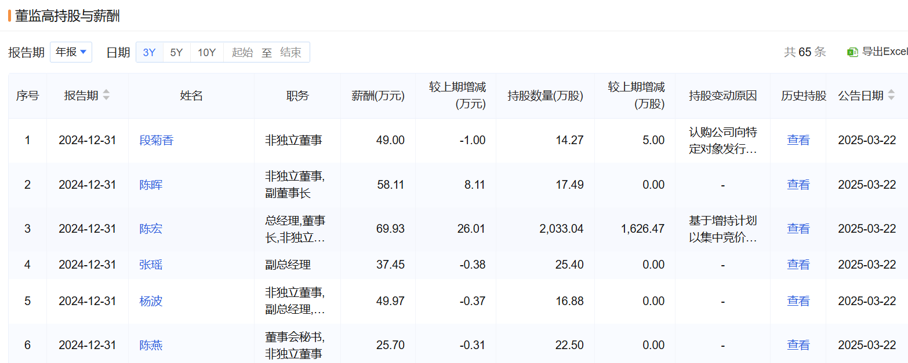Click the 起始 start date field

pos(242,52)
